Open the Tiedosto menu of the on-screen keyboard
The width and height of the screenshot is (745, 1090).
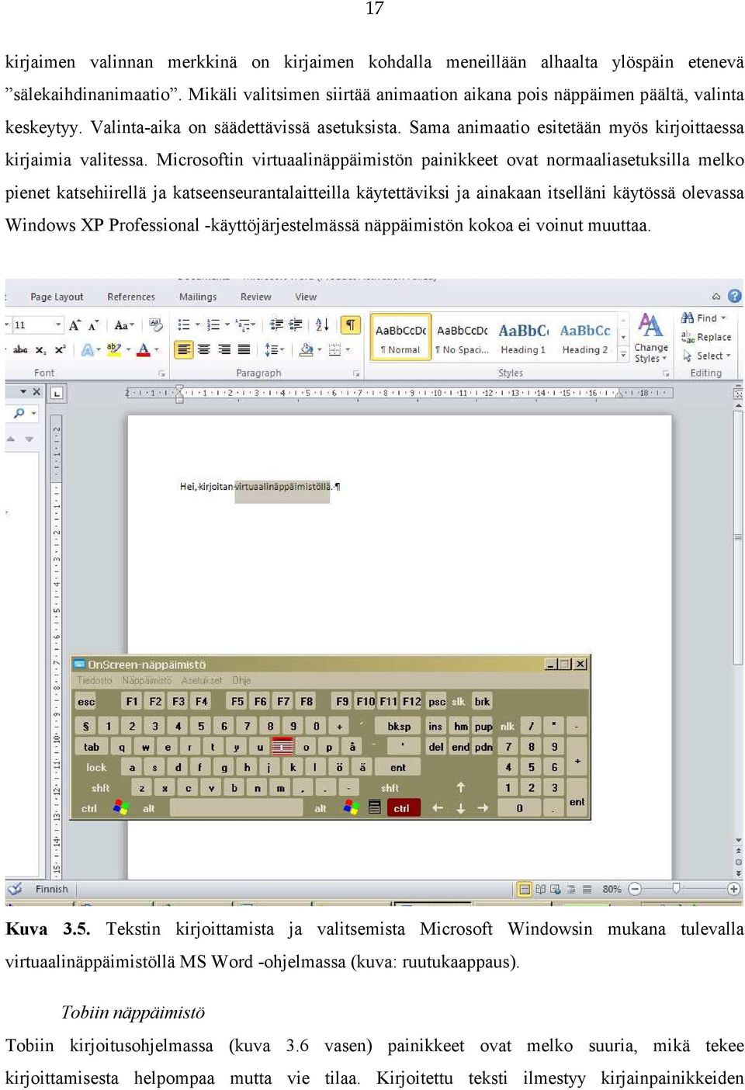click(95, 680)
